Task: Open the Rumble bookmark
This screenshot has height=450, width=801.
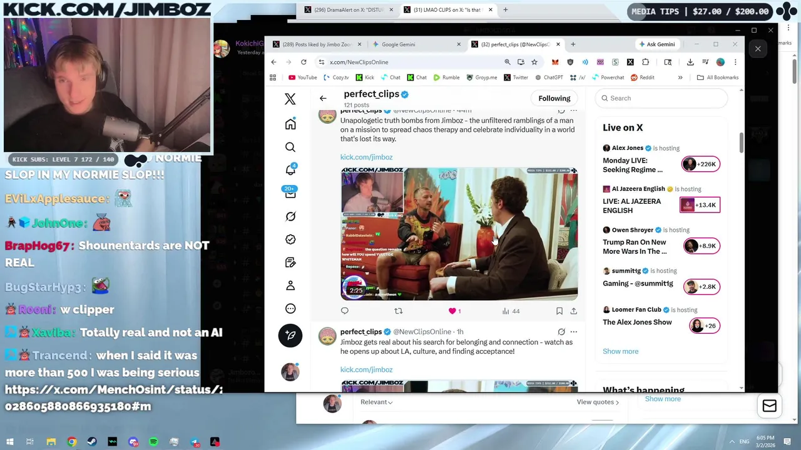Action: (x=446, y=77)
